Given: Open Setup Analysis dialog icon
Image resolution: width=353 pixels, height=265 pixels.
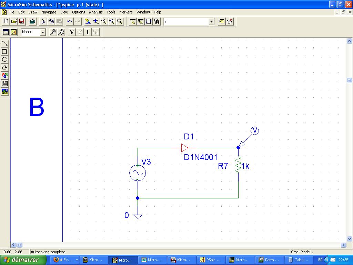Looking at the screenshot, I should pyautogui.click(x=6, y=32).
